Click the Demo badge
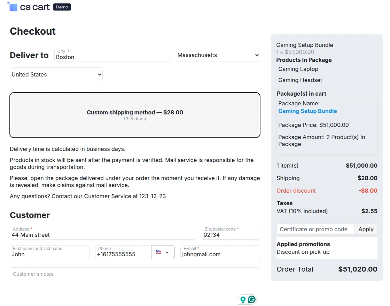This screenshot has width=390, height=306. [62, 7]
